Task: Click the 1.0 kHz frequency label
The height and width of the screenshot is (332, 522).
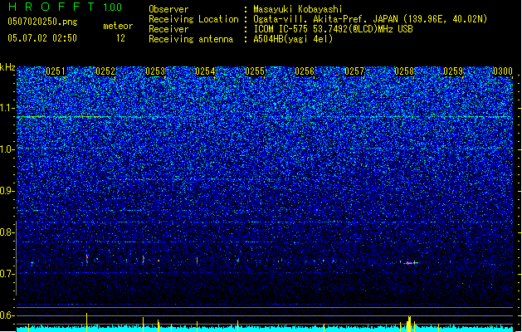Action: click(x=7, y=149)
